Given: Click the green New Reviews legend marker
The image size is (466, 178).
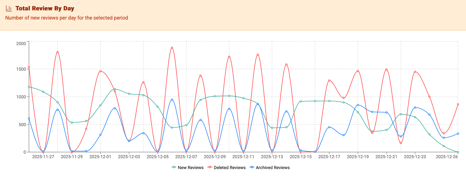Looking at the screenshot, I should click(x=174, y=167).
